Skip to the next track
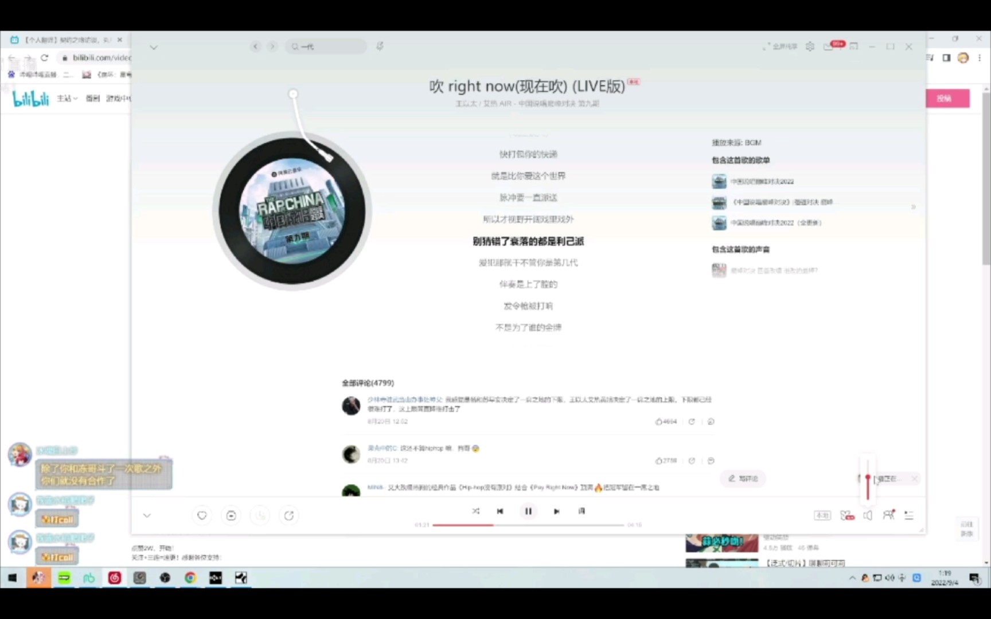Image resolution: width=991 pixels, height=619 pixels. (556, 511)
